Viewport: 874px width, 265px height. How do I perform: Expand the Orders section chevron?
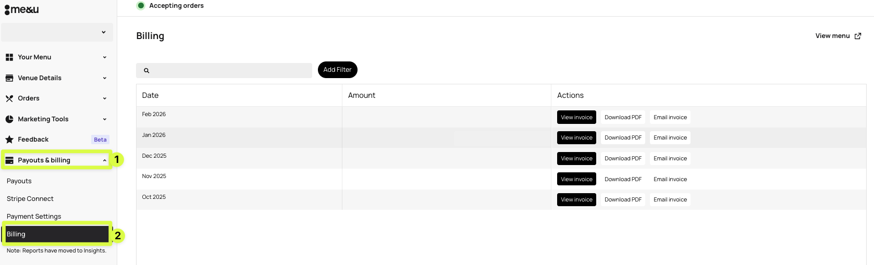coord(104,98)
